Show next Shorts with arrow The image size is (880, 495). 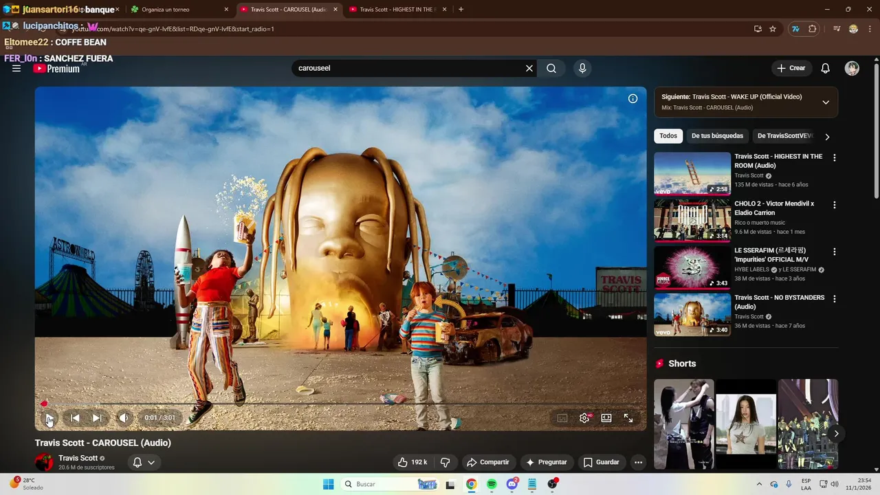836,433
